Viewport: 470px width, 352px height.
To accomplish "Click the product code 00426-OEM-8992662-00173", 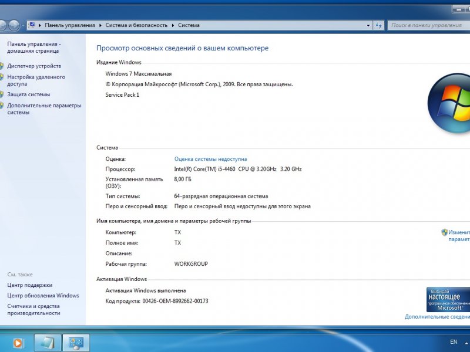I will pyautogui.click(x=175, y=301).
